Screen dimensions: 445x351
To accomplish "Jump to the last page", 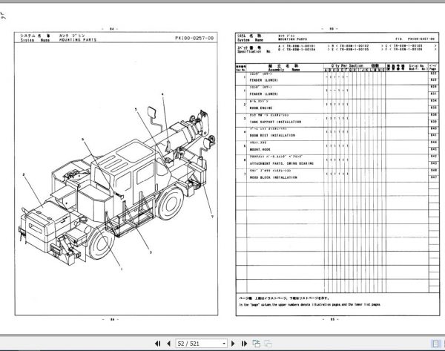I will (x=244, y=344).
